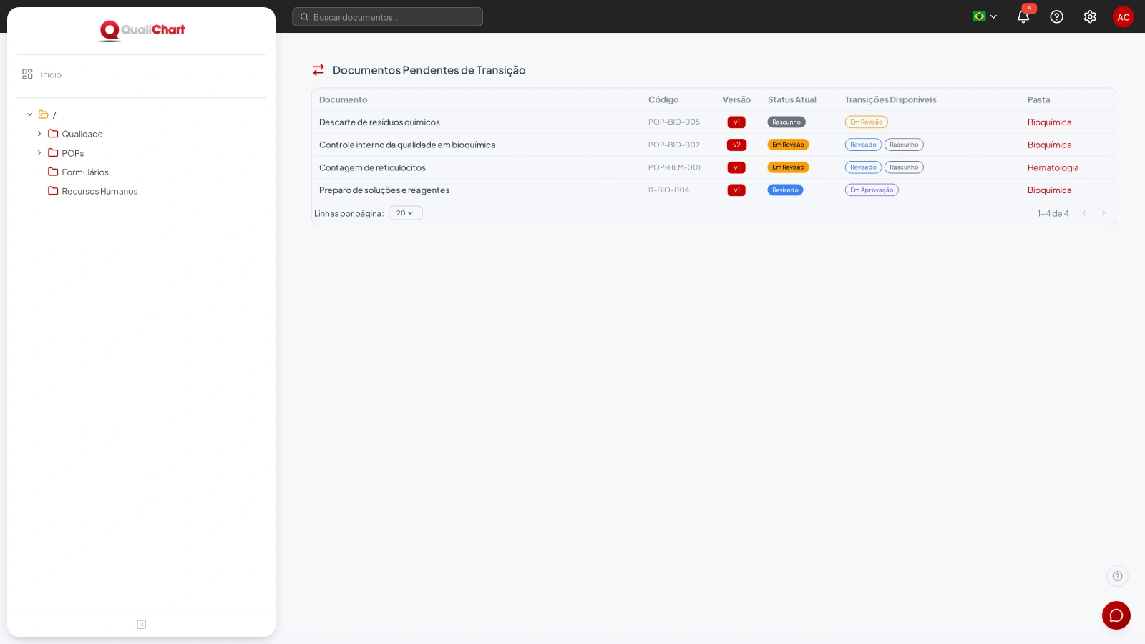Open the settings gear icon
The height and width of the screenshot is (644, 1145).
[1090, 16]
